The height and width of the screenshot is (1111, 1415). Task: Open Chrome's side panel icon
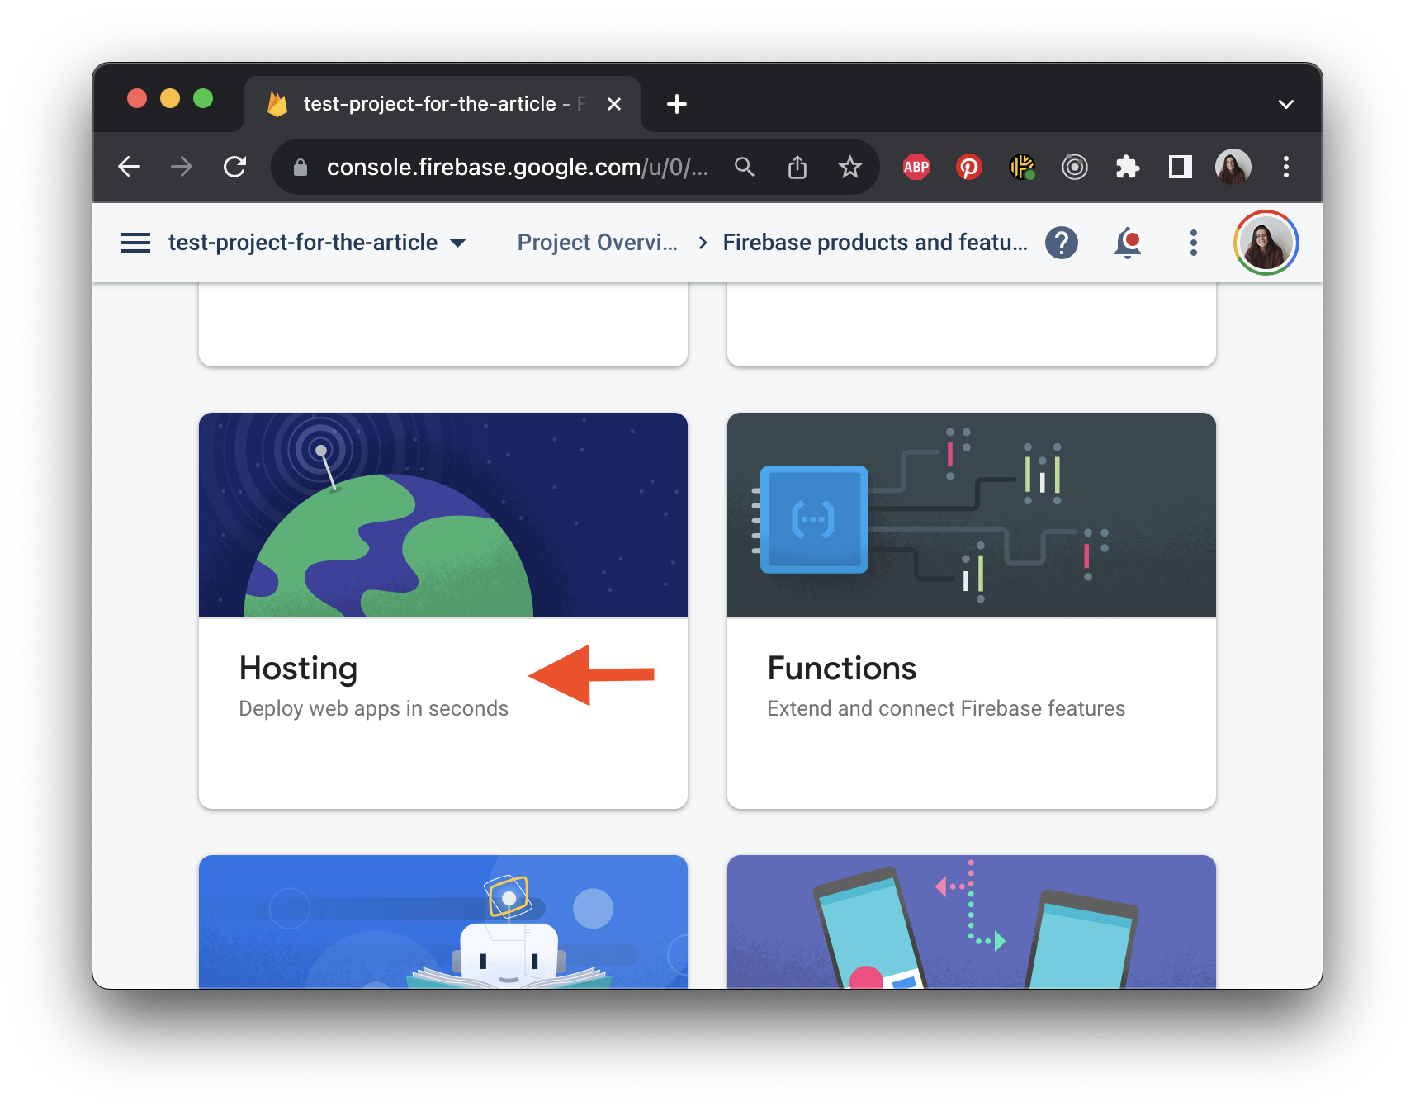(1180, 167)
